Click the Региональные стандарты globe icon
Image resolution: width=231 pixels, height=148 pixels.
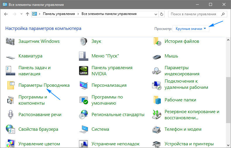point(84,115)
